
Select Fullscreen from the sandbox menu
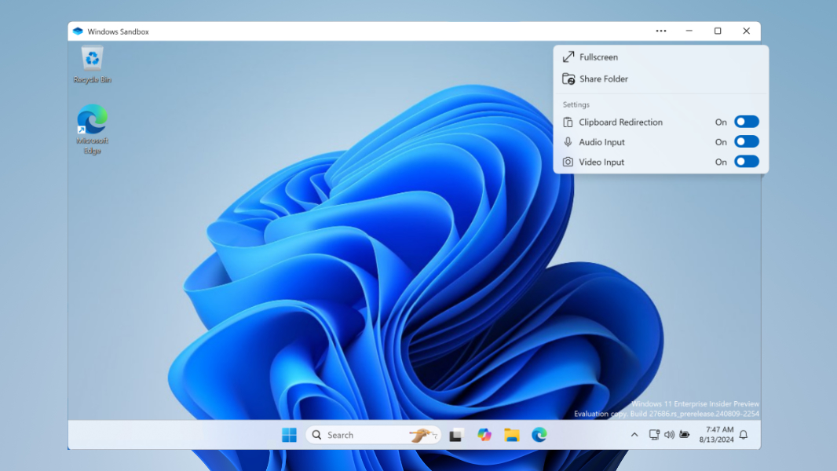pos(598,57)
